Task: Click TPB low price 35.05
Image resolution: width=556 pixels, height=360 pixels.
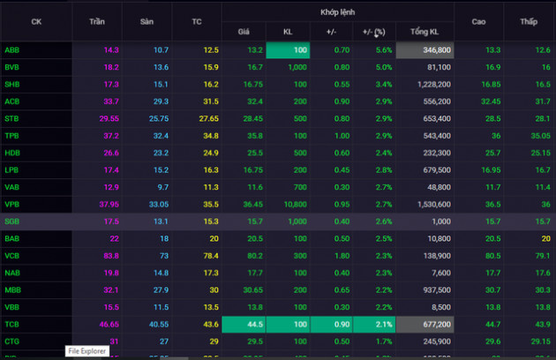Action: tap(540, 136)
